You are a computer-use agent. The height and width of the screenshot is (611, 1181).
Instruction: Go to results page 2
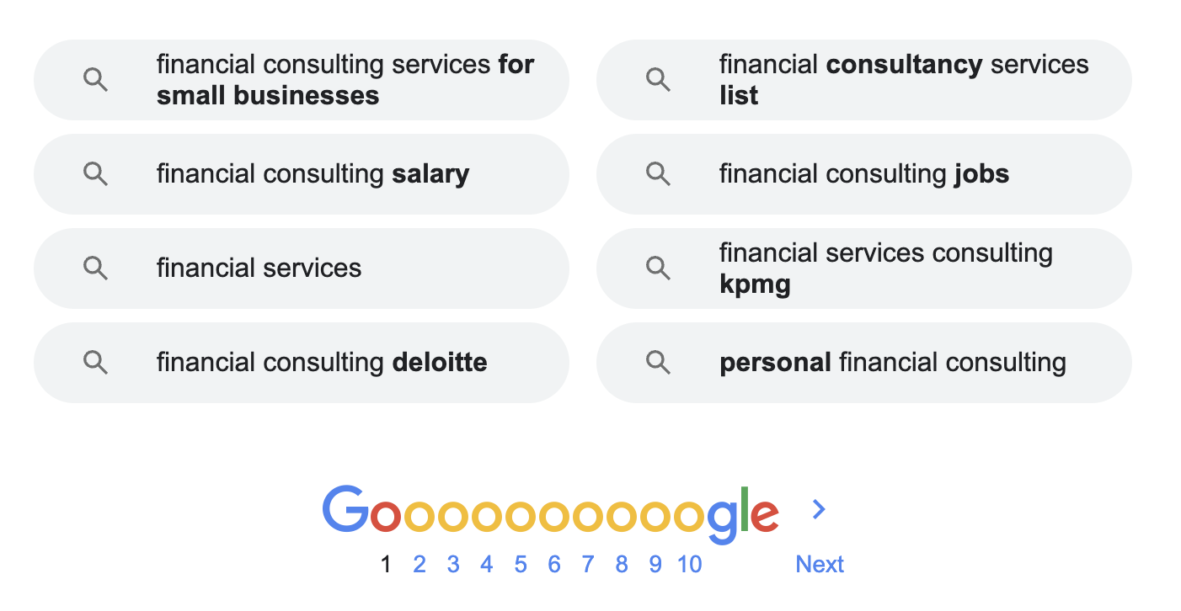(x=419, y=565)
